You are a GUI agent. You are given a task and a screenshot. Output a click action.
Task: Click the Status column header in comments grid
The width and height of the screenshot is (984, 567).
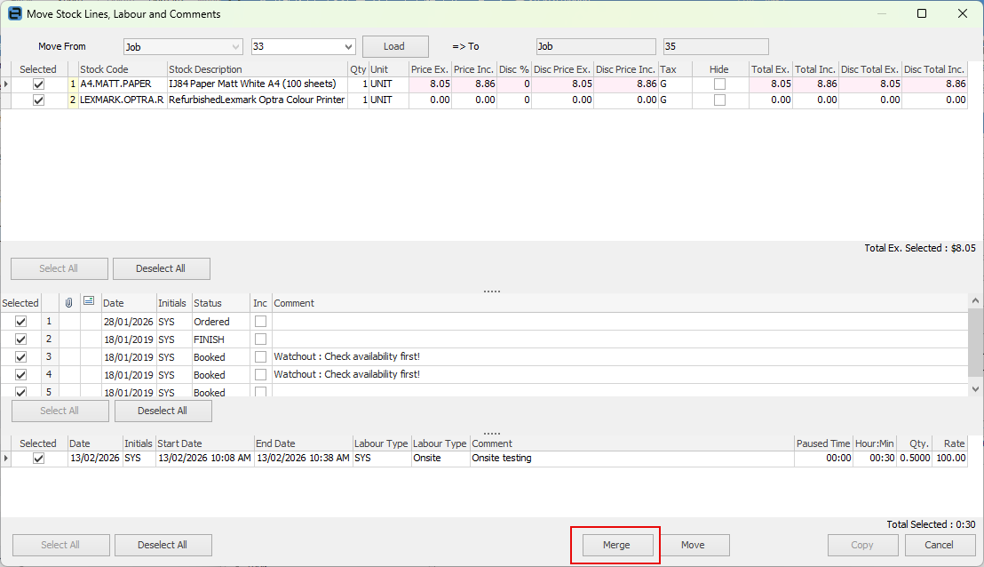pyautogui.click(x=221, y=303)
